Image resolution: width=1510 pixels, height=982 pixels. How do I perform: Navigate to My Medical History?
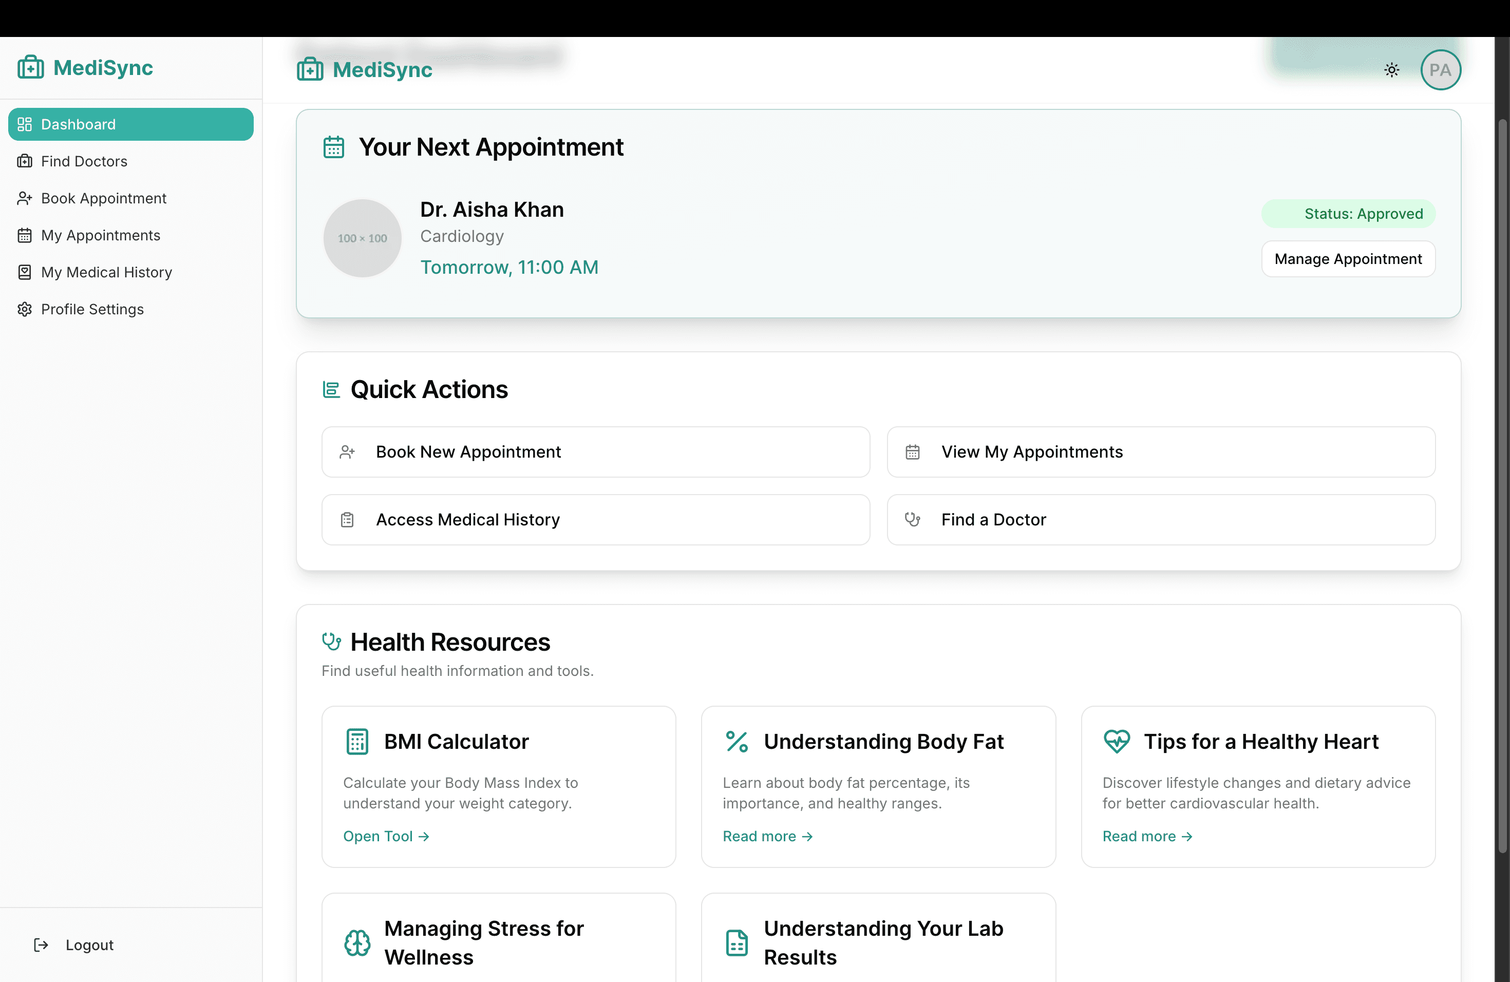(130, 272)
